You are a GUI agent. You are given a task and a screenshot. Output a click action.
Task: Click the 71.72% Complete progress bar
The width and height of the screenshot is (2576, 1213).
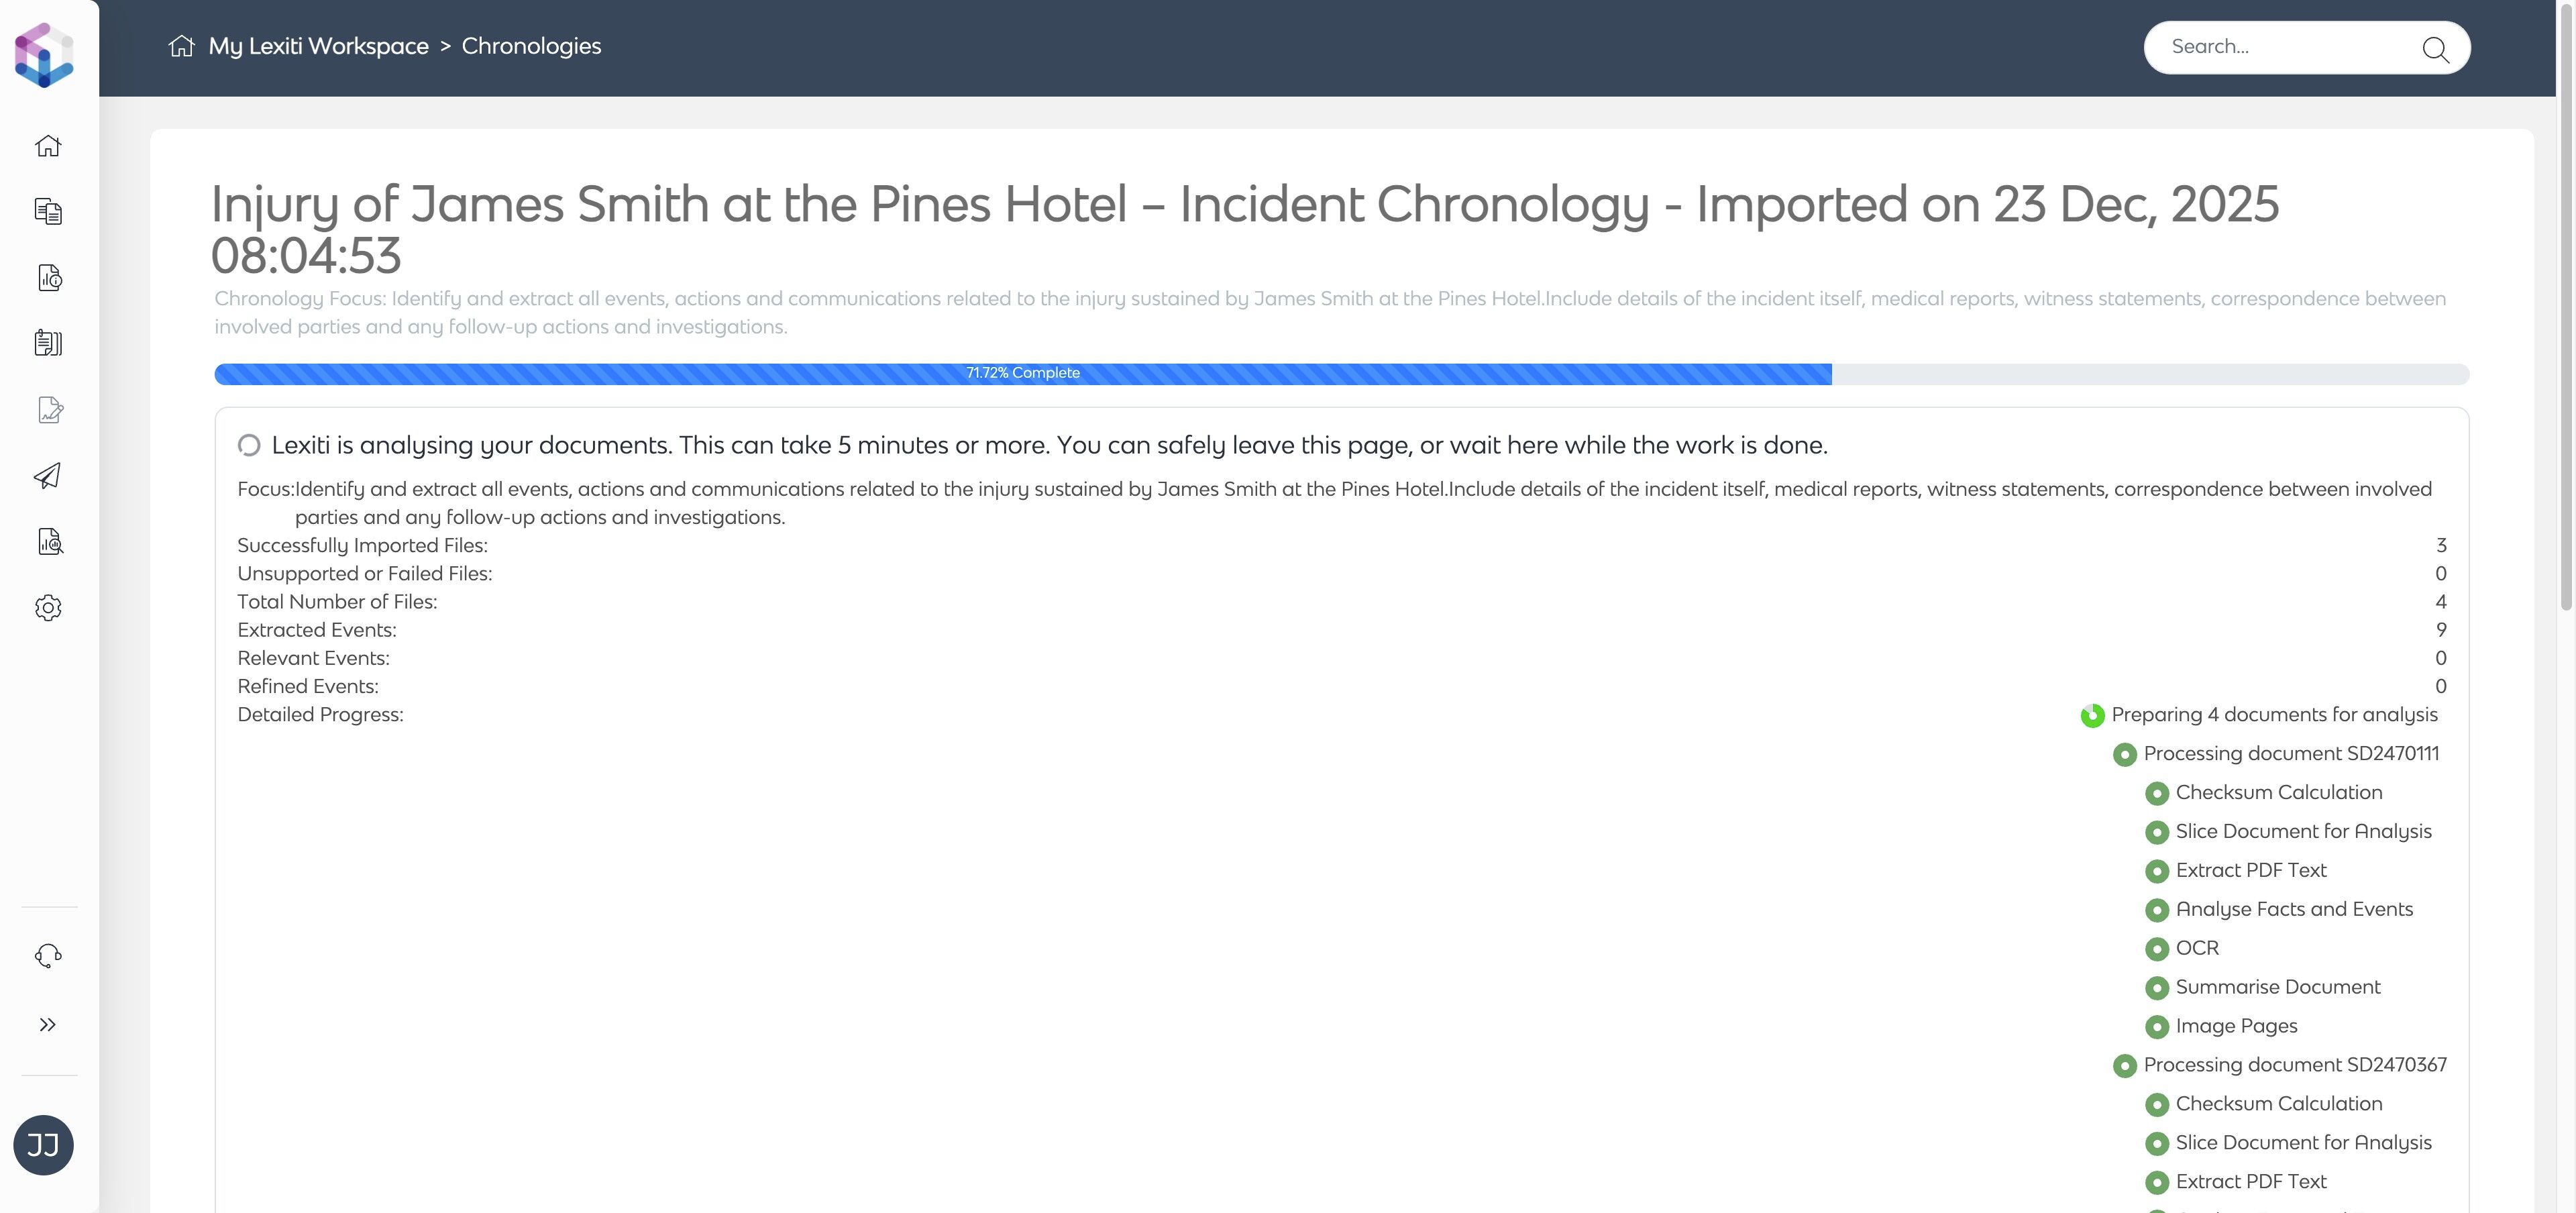[1022, 373]
